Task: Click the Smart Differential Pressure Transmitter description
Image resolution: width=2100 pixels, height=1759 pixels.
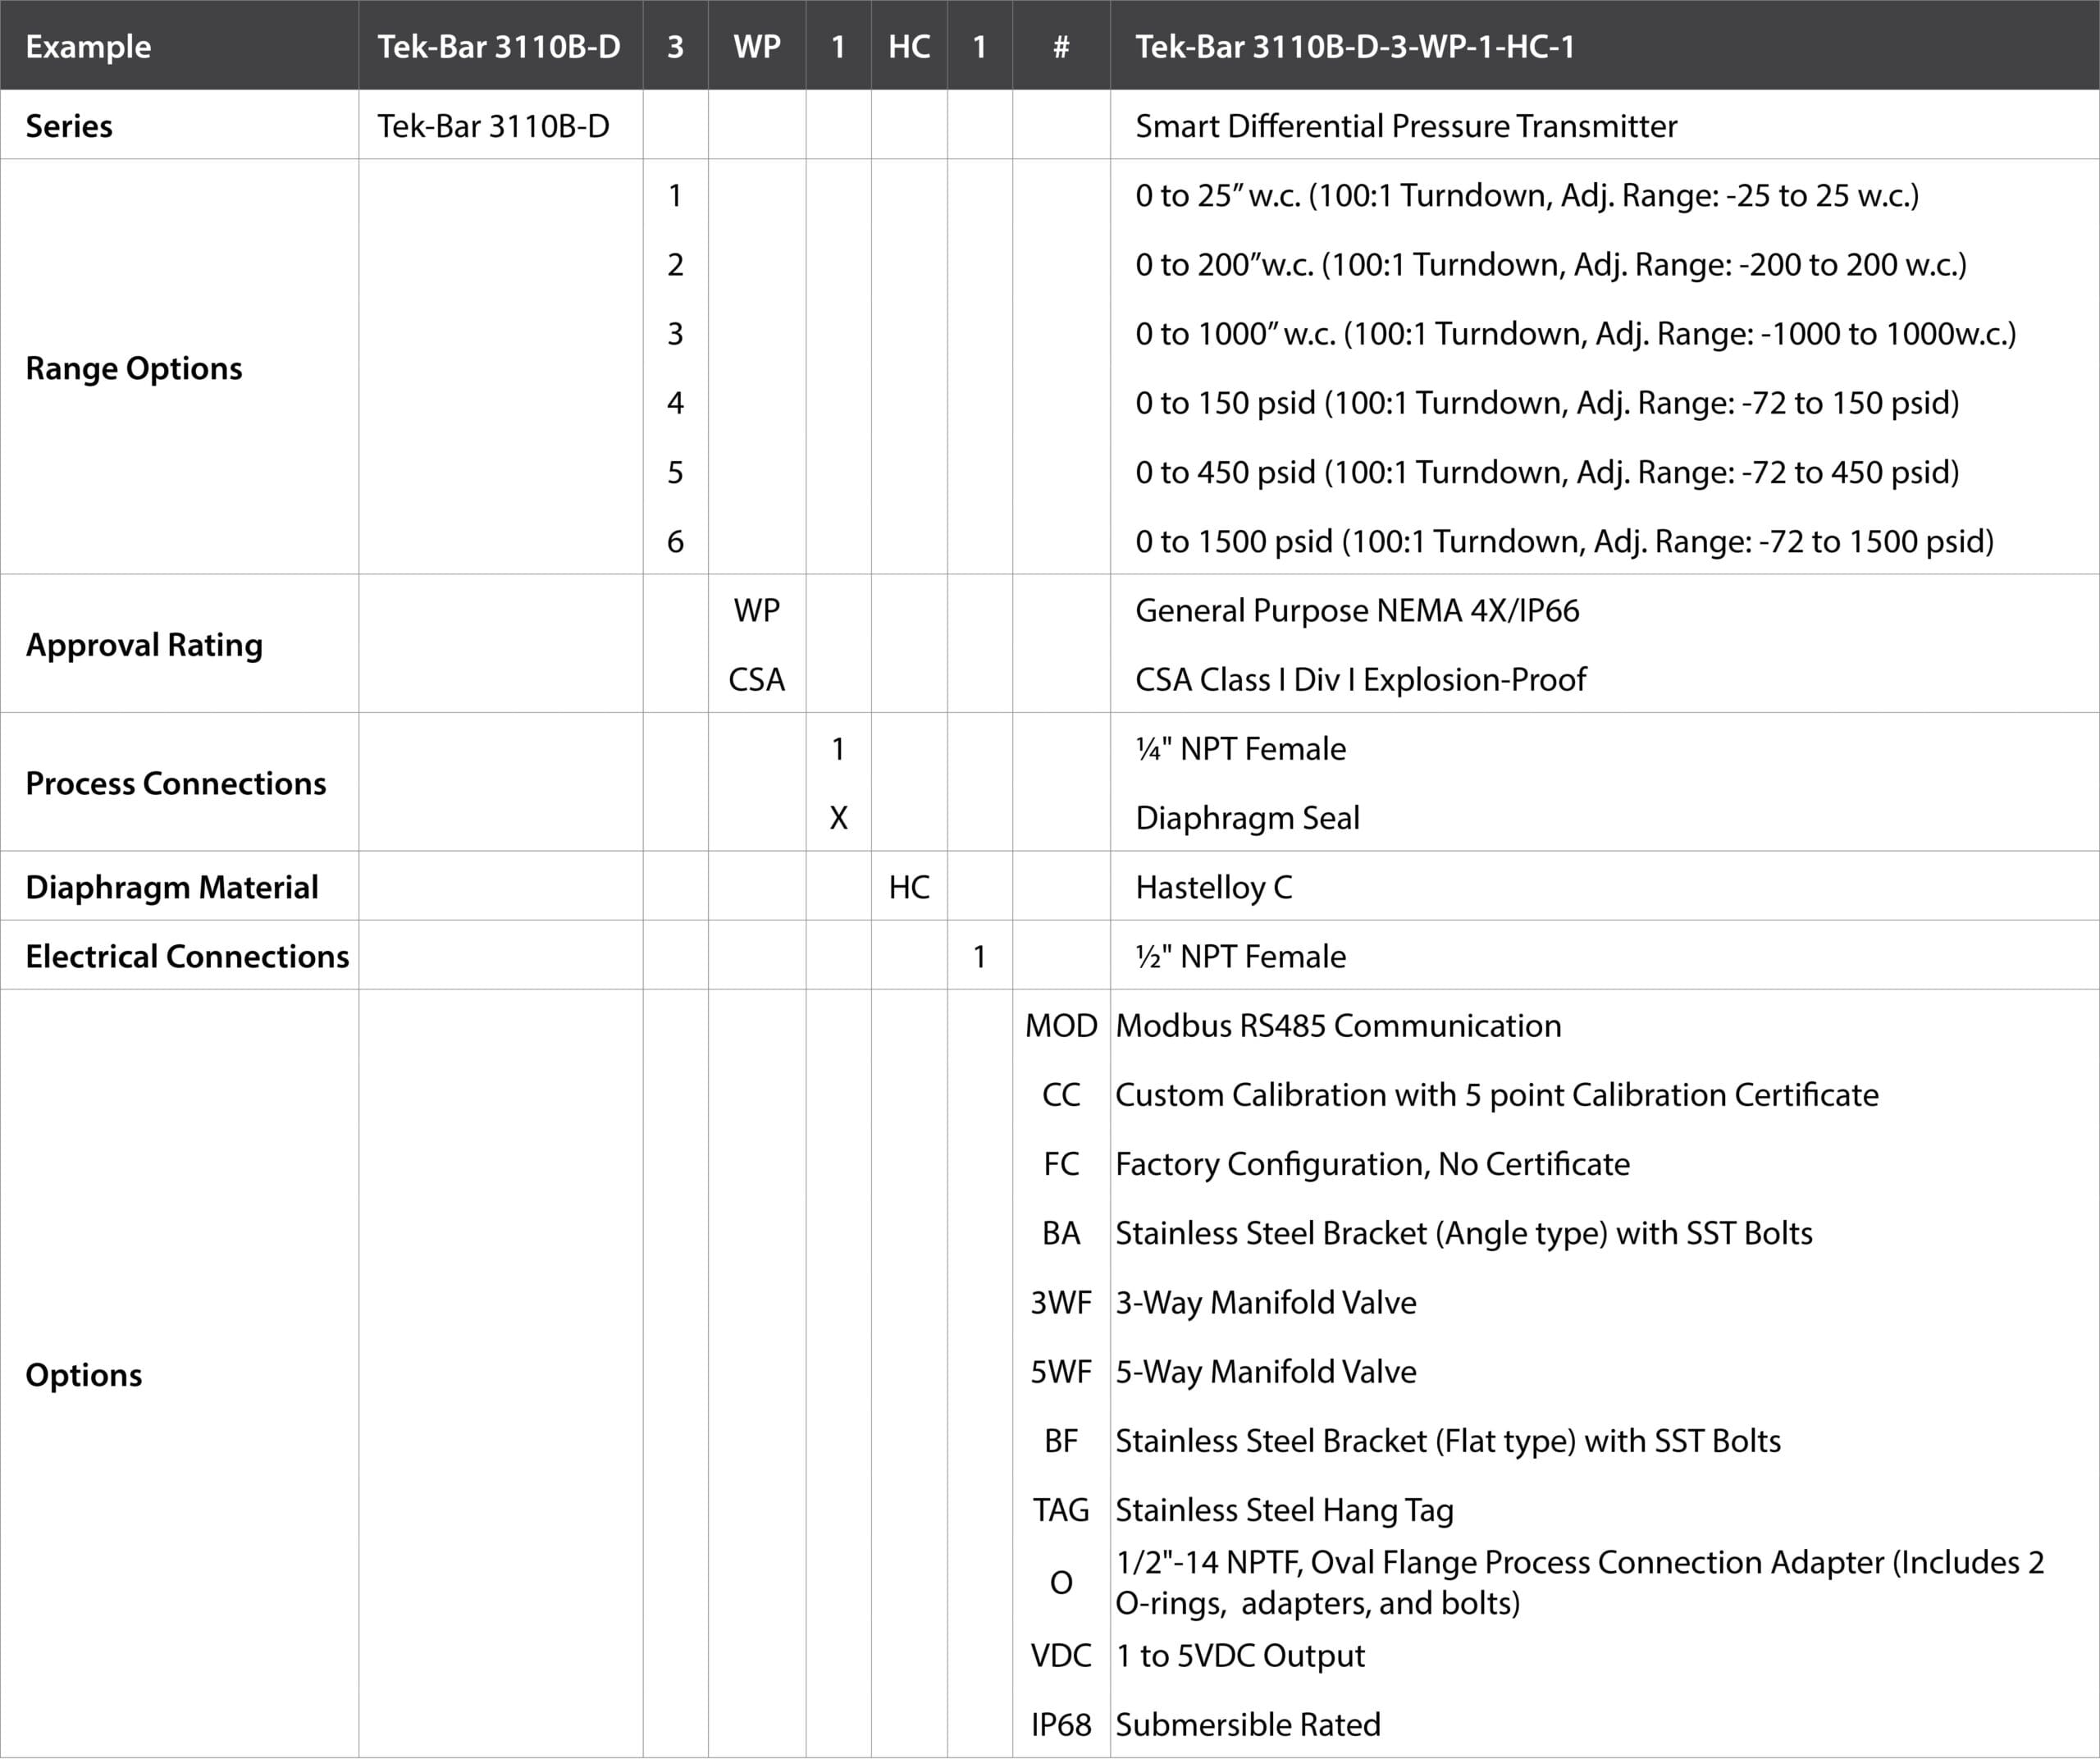Action: point(1405,126)
